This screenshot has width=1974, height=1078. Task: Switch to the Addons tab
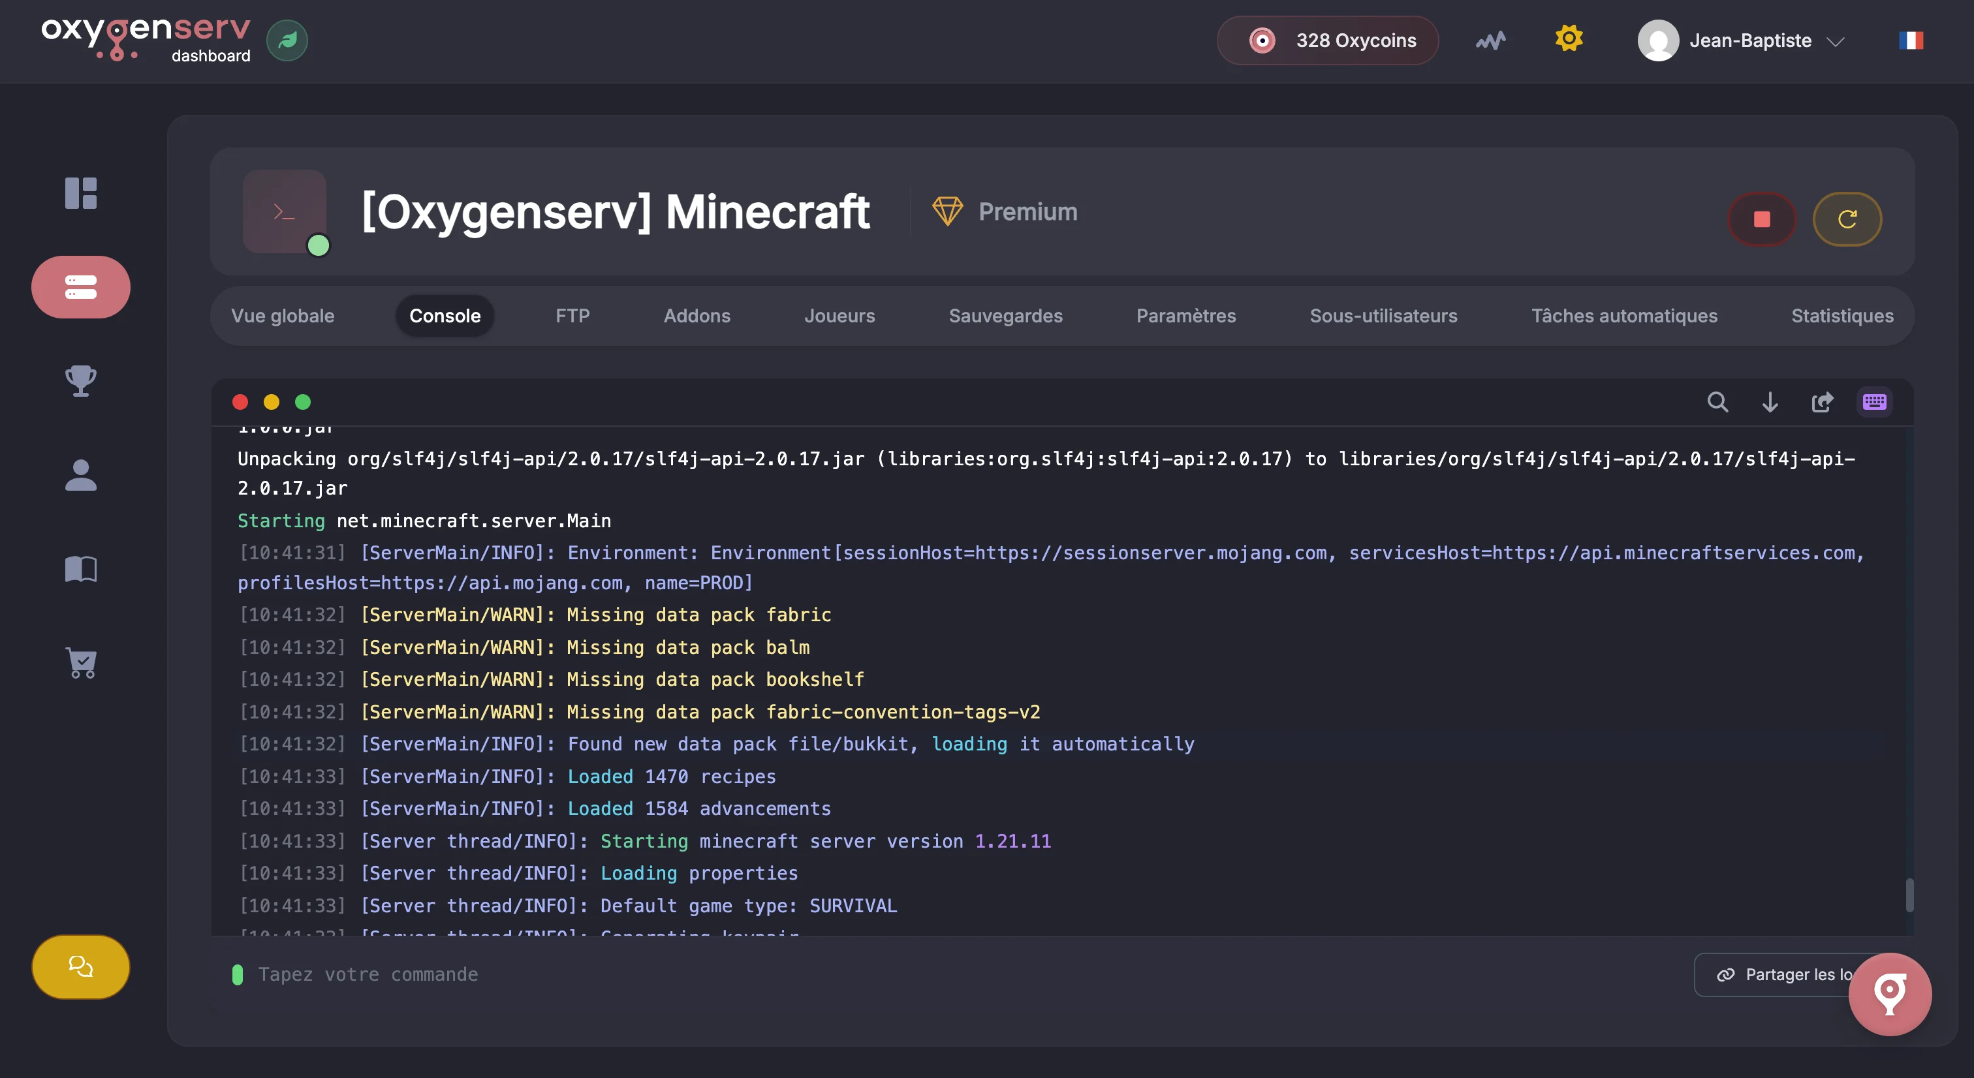click(x=697, y=316)
